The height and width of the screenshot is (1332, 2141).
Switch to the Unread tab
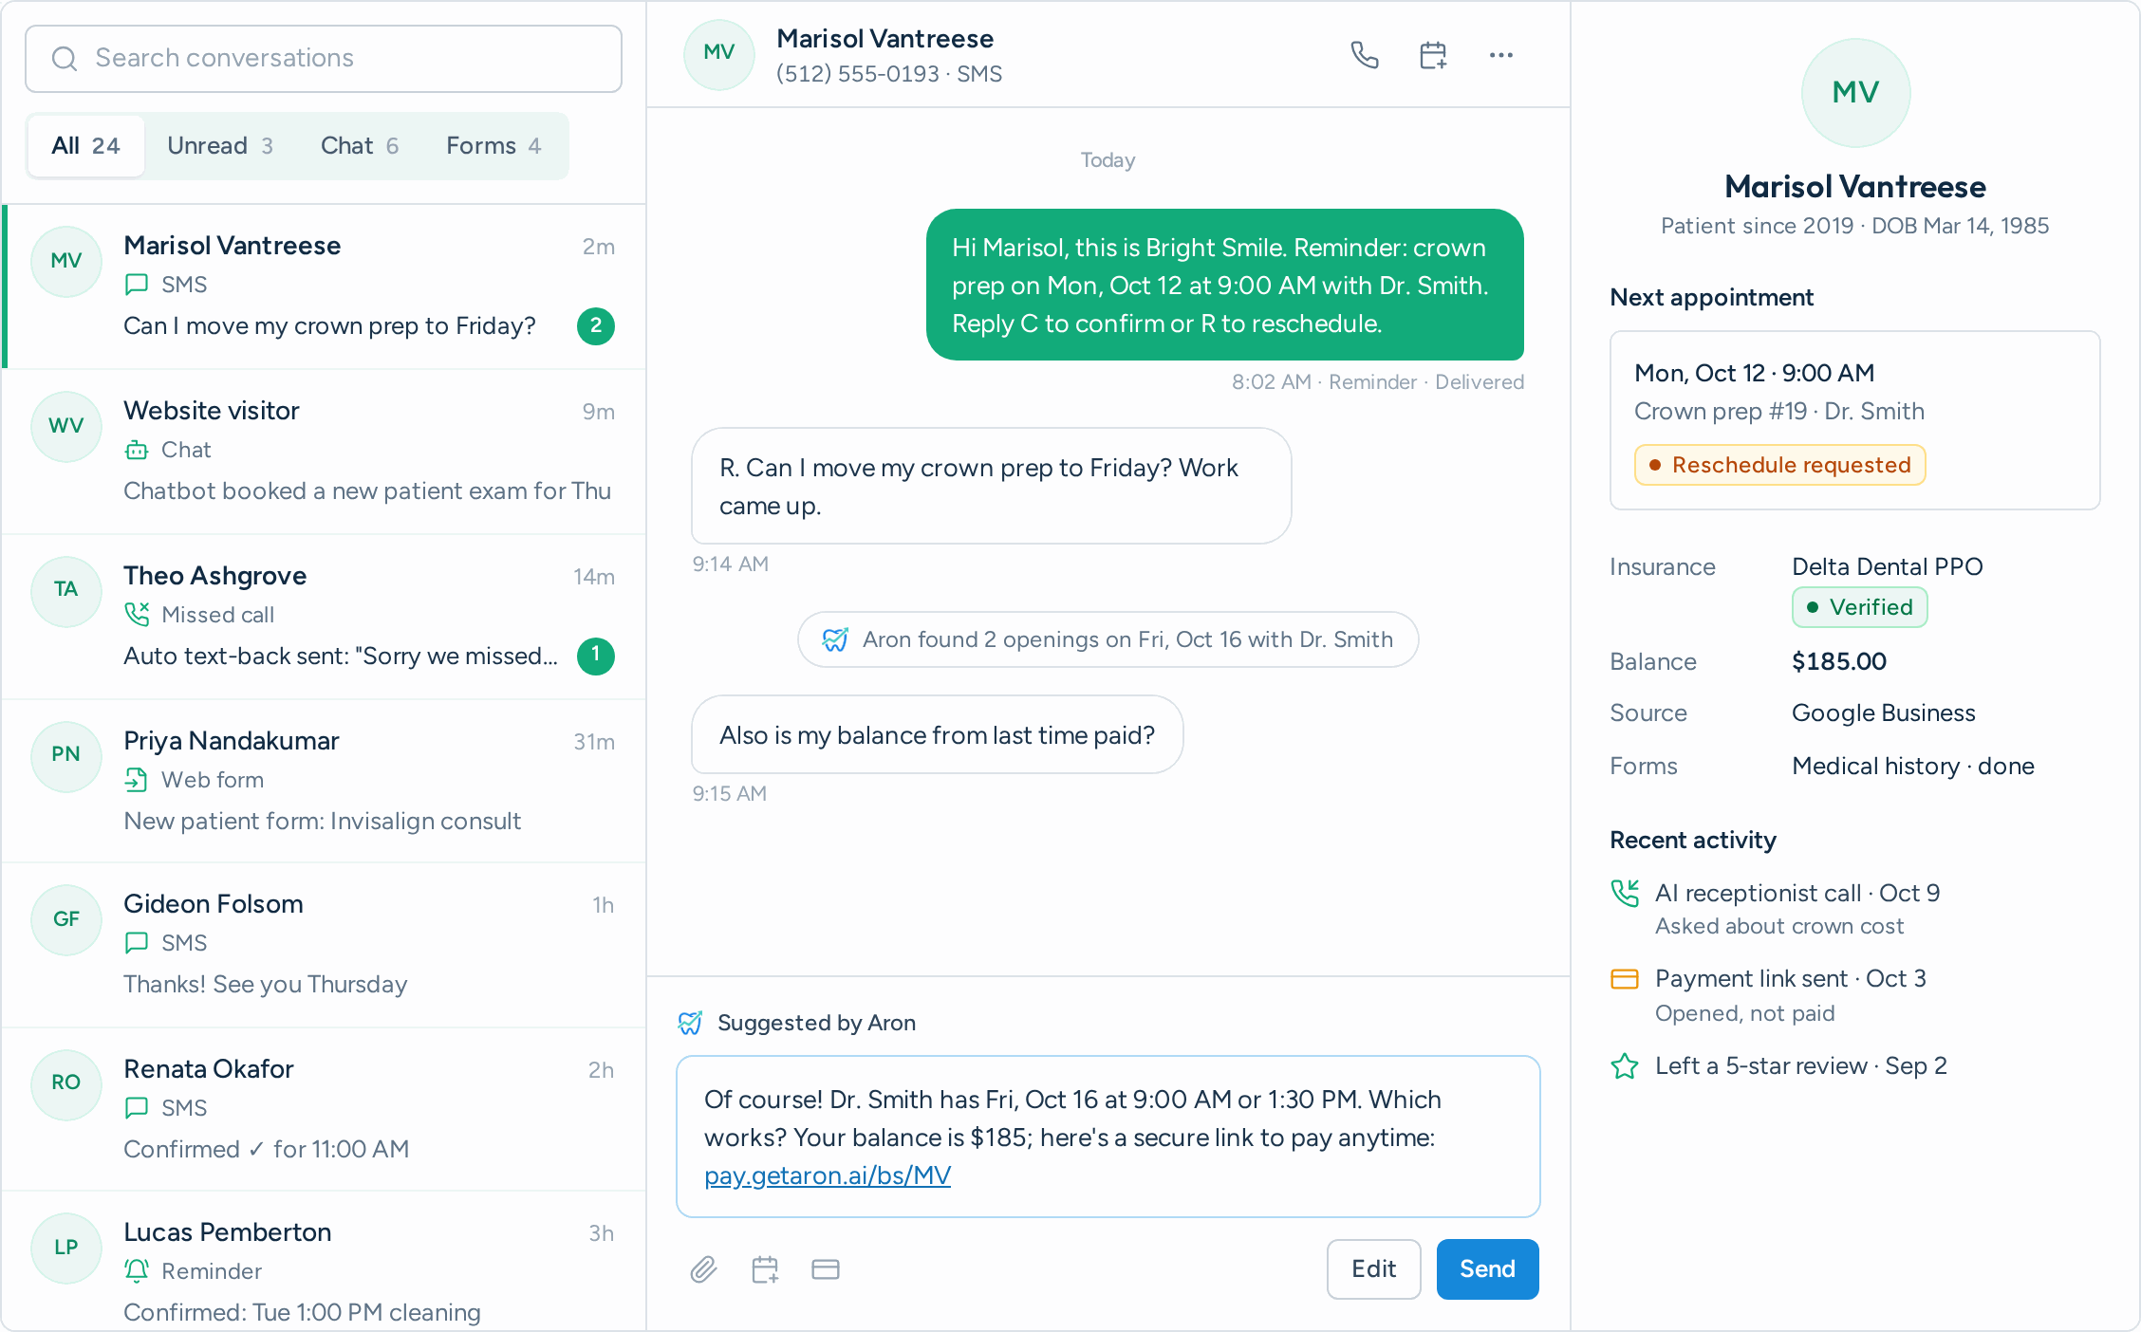220,145
